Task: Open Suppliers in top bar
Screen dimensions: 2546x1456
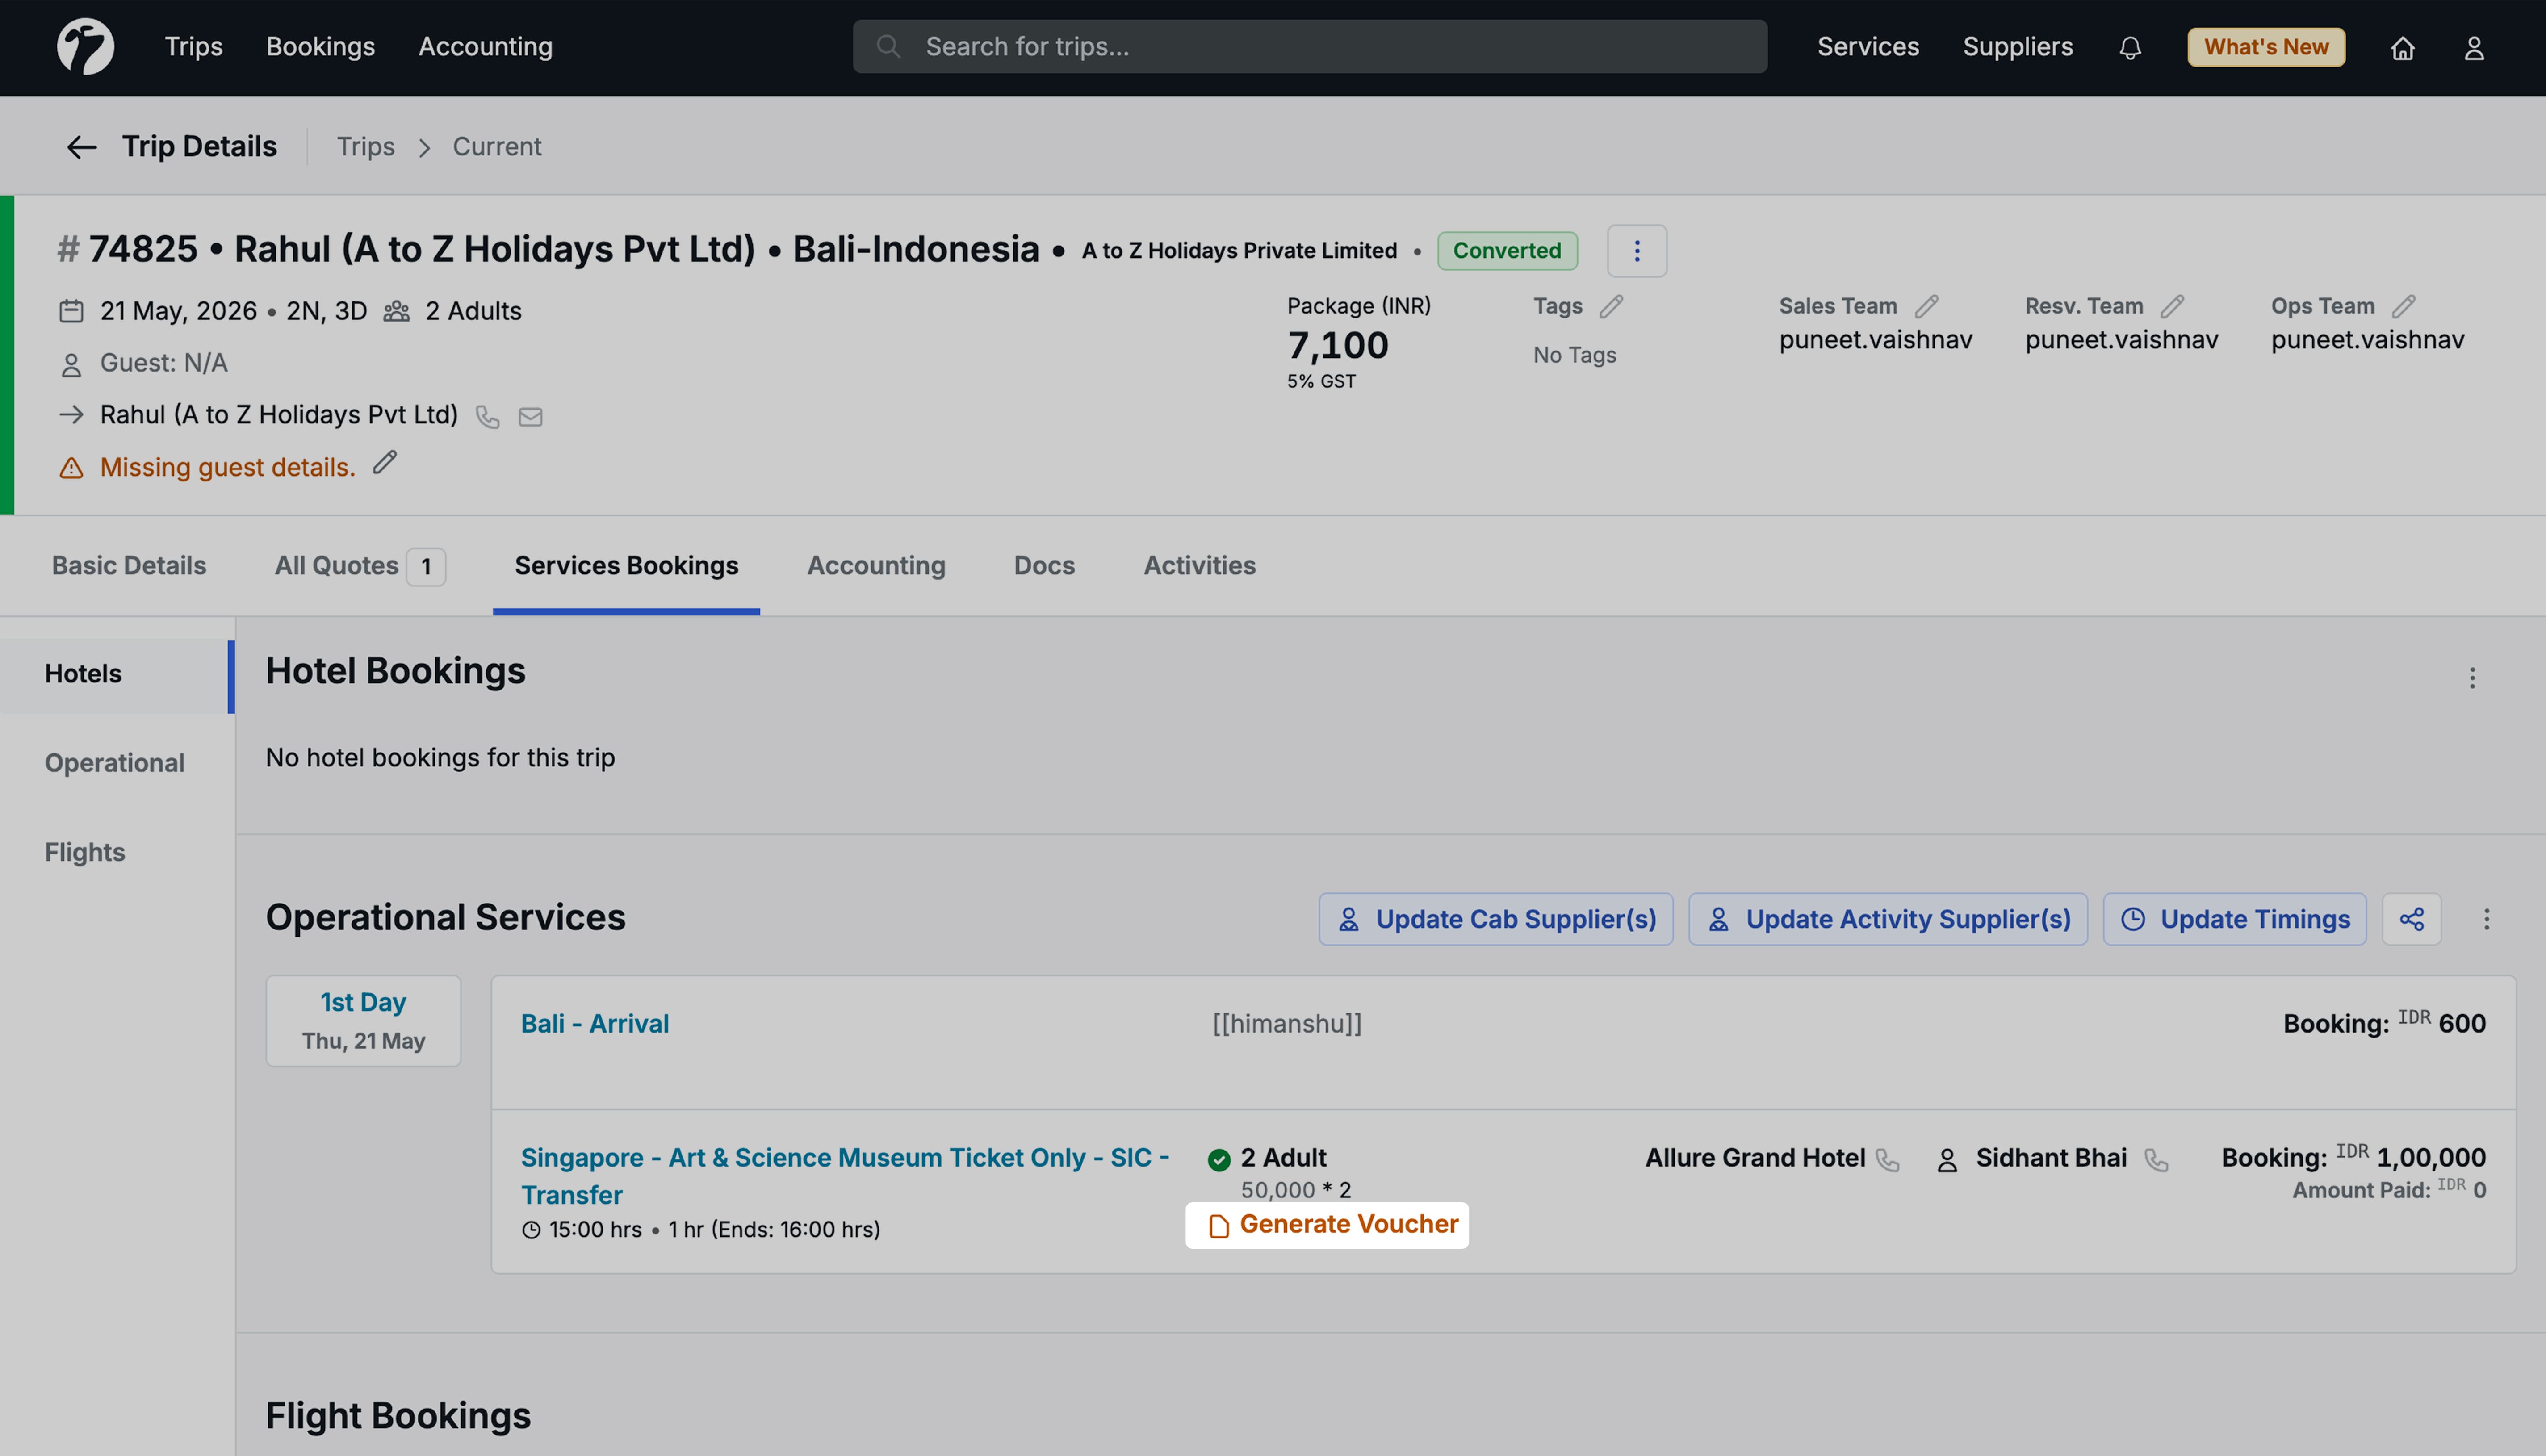Action: [2017, 47]
